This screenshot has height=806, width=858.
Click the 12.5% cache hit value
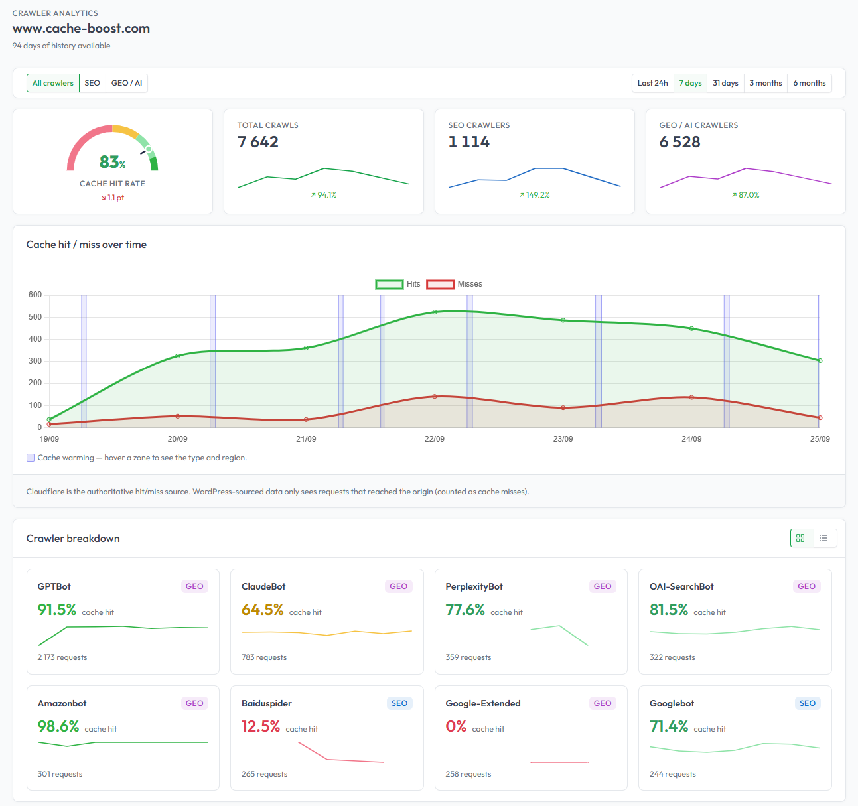(x=261, y=726)
